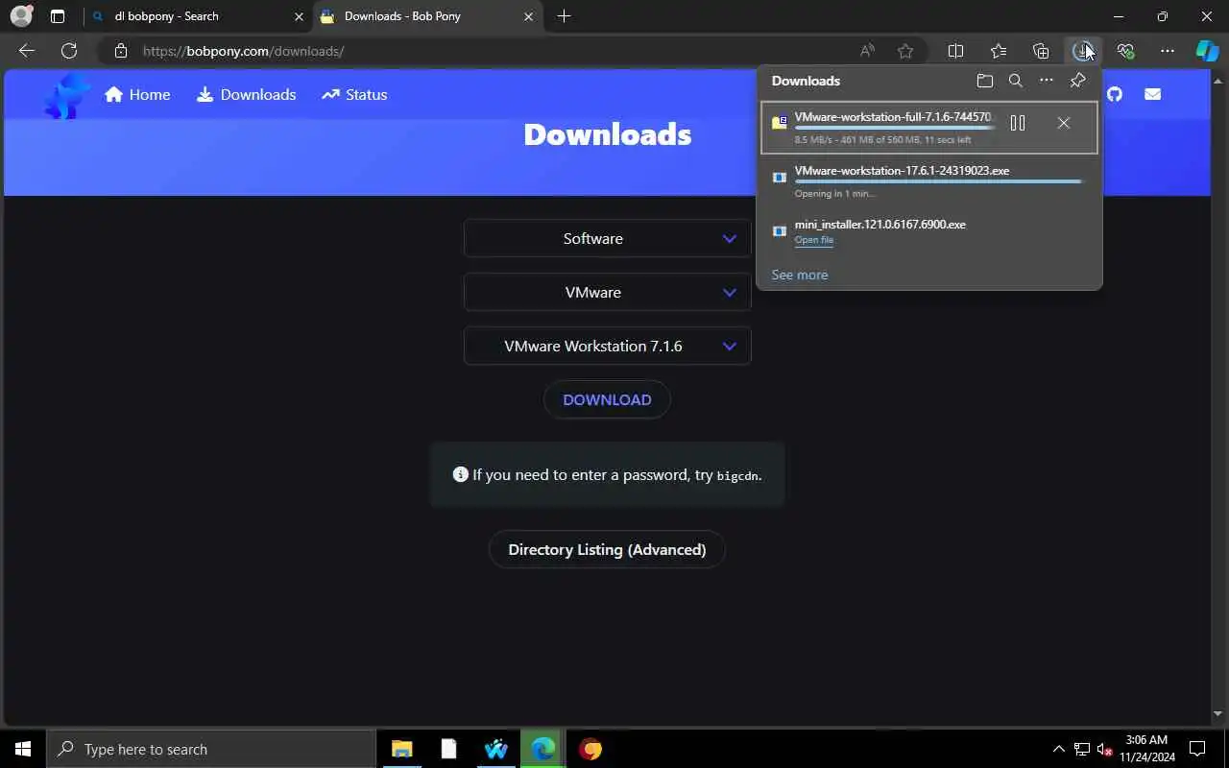
Task: Open the email envelope icon in header
Action: coord(1153,94)
